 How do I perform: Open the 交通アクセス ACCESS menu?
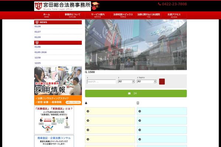174,15
